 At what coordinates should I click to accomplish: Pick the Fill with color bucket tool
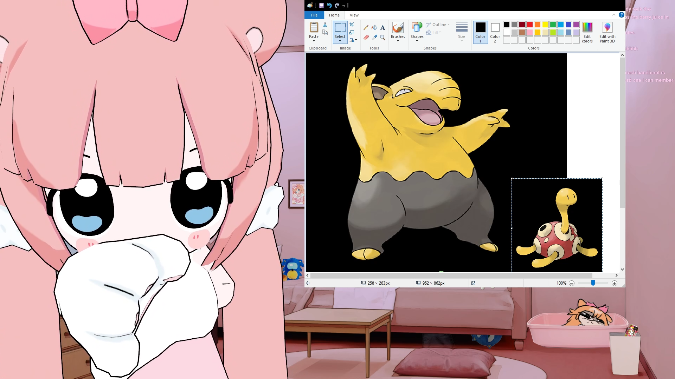click(374, 27)
